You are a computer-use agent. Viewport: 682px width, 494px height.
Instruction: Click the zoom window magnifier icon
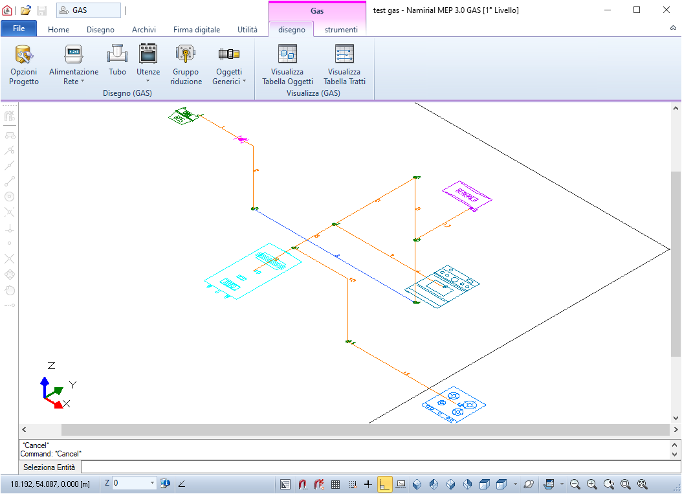626,484
